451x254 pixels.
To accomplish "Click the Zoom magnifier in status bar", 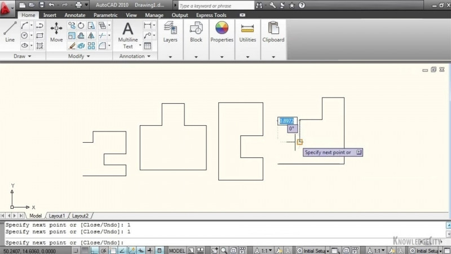I will (224, 251).
